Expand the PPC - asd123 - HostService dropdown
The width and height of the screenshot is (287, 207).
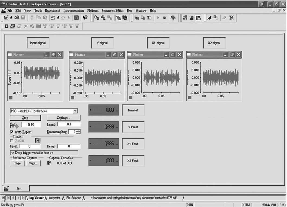75,111
